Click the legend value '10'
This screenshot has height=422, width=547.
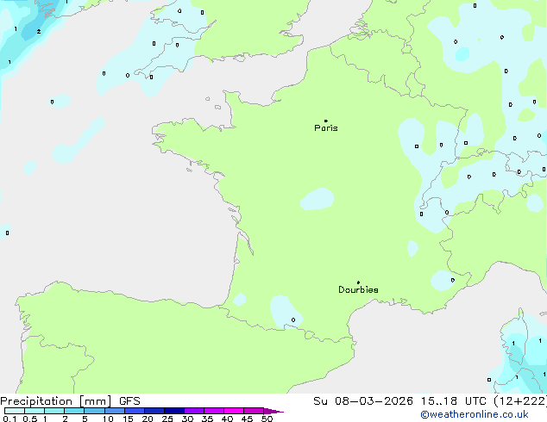[108, 419]
